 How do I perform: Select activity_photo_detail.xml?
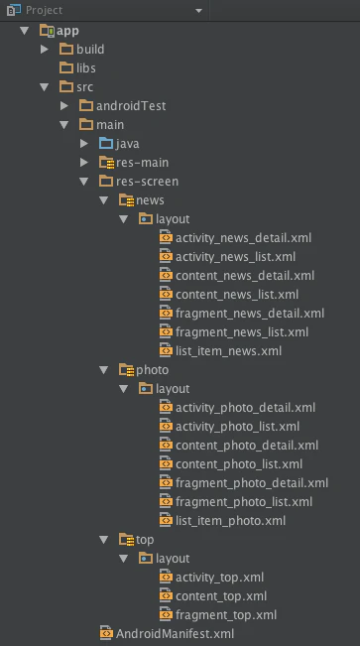tap(246, 408)
